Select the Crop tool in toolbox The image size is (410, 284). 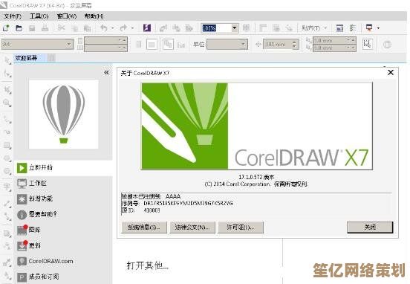pyautogui.click(x=7, y=90)
